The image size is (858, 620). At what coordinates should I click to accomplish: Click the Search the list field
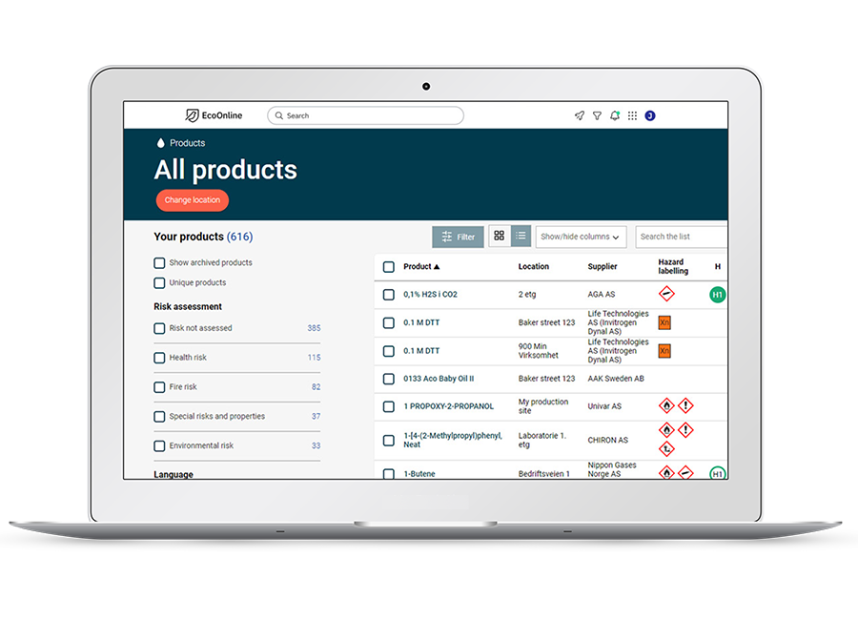tap(682, 237)
